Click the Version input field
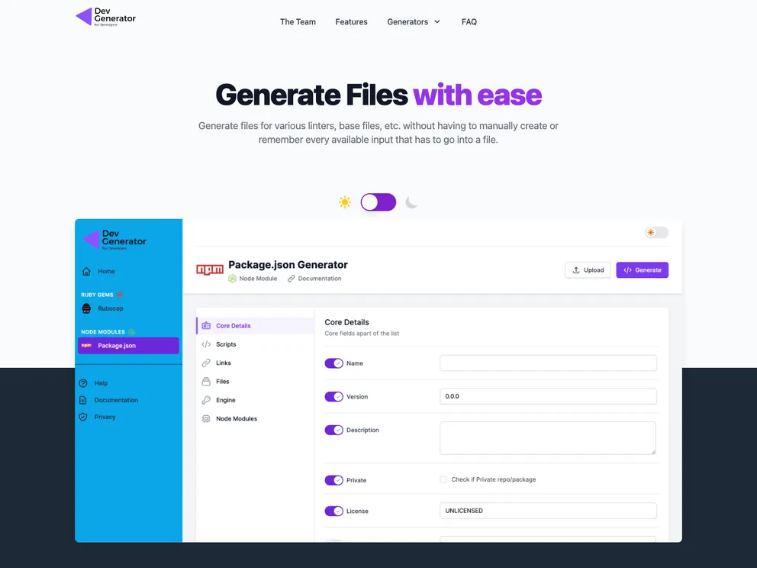The width and height of the screenshot is (757, 568). coord(548,396)
